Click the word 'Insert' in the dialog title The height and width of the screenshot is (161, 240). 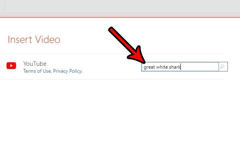coord(20,39)
